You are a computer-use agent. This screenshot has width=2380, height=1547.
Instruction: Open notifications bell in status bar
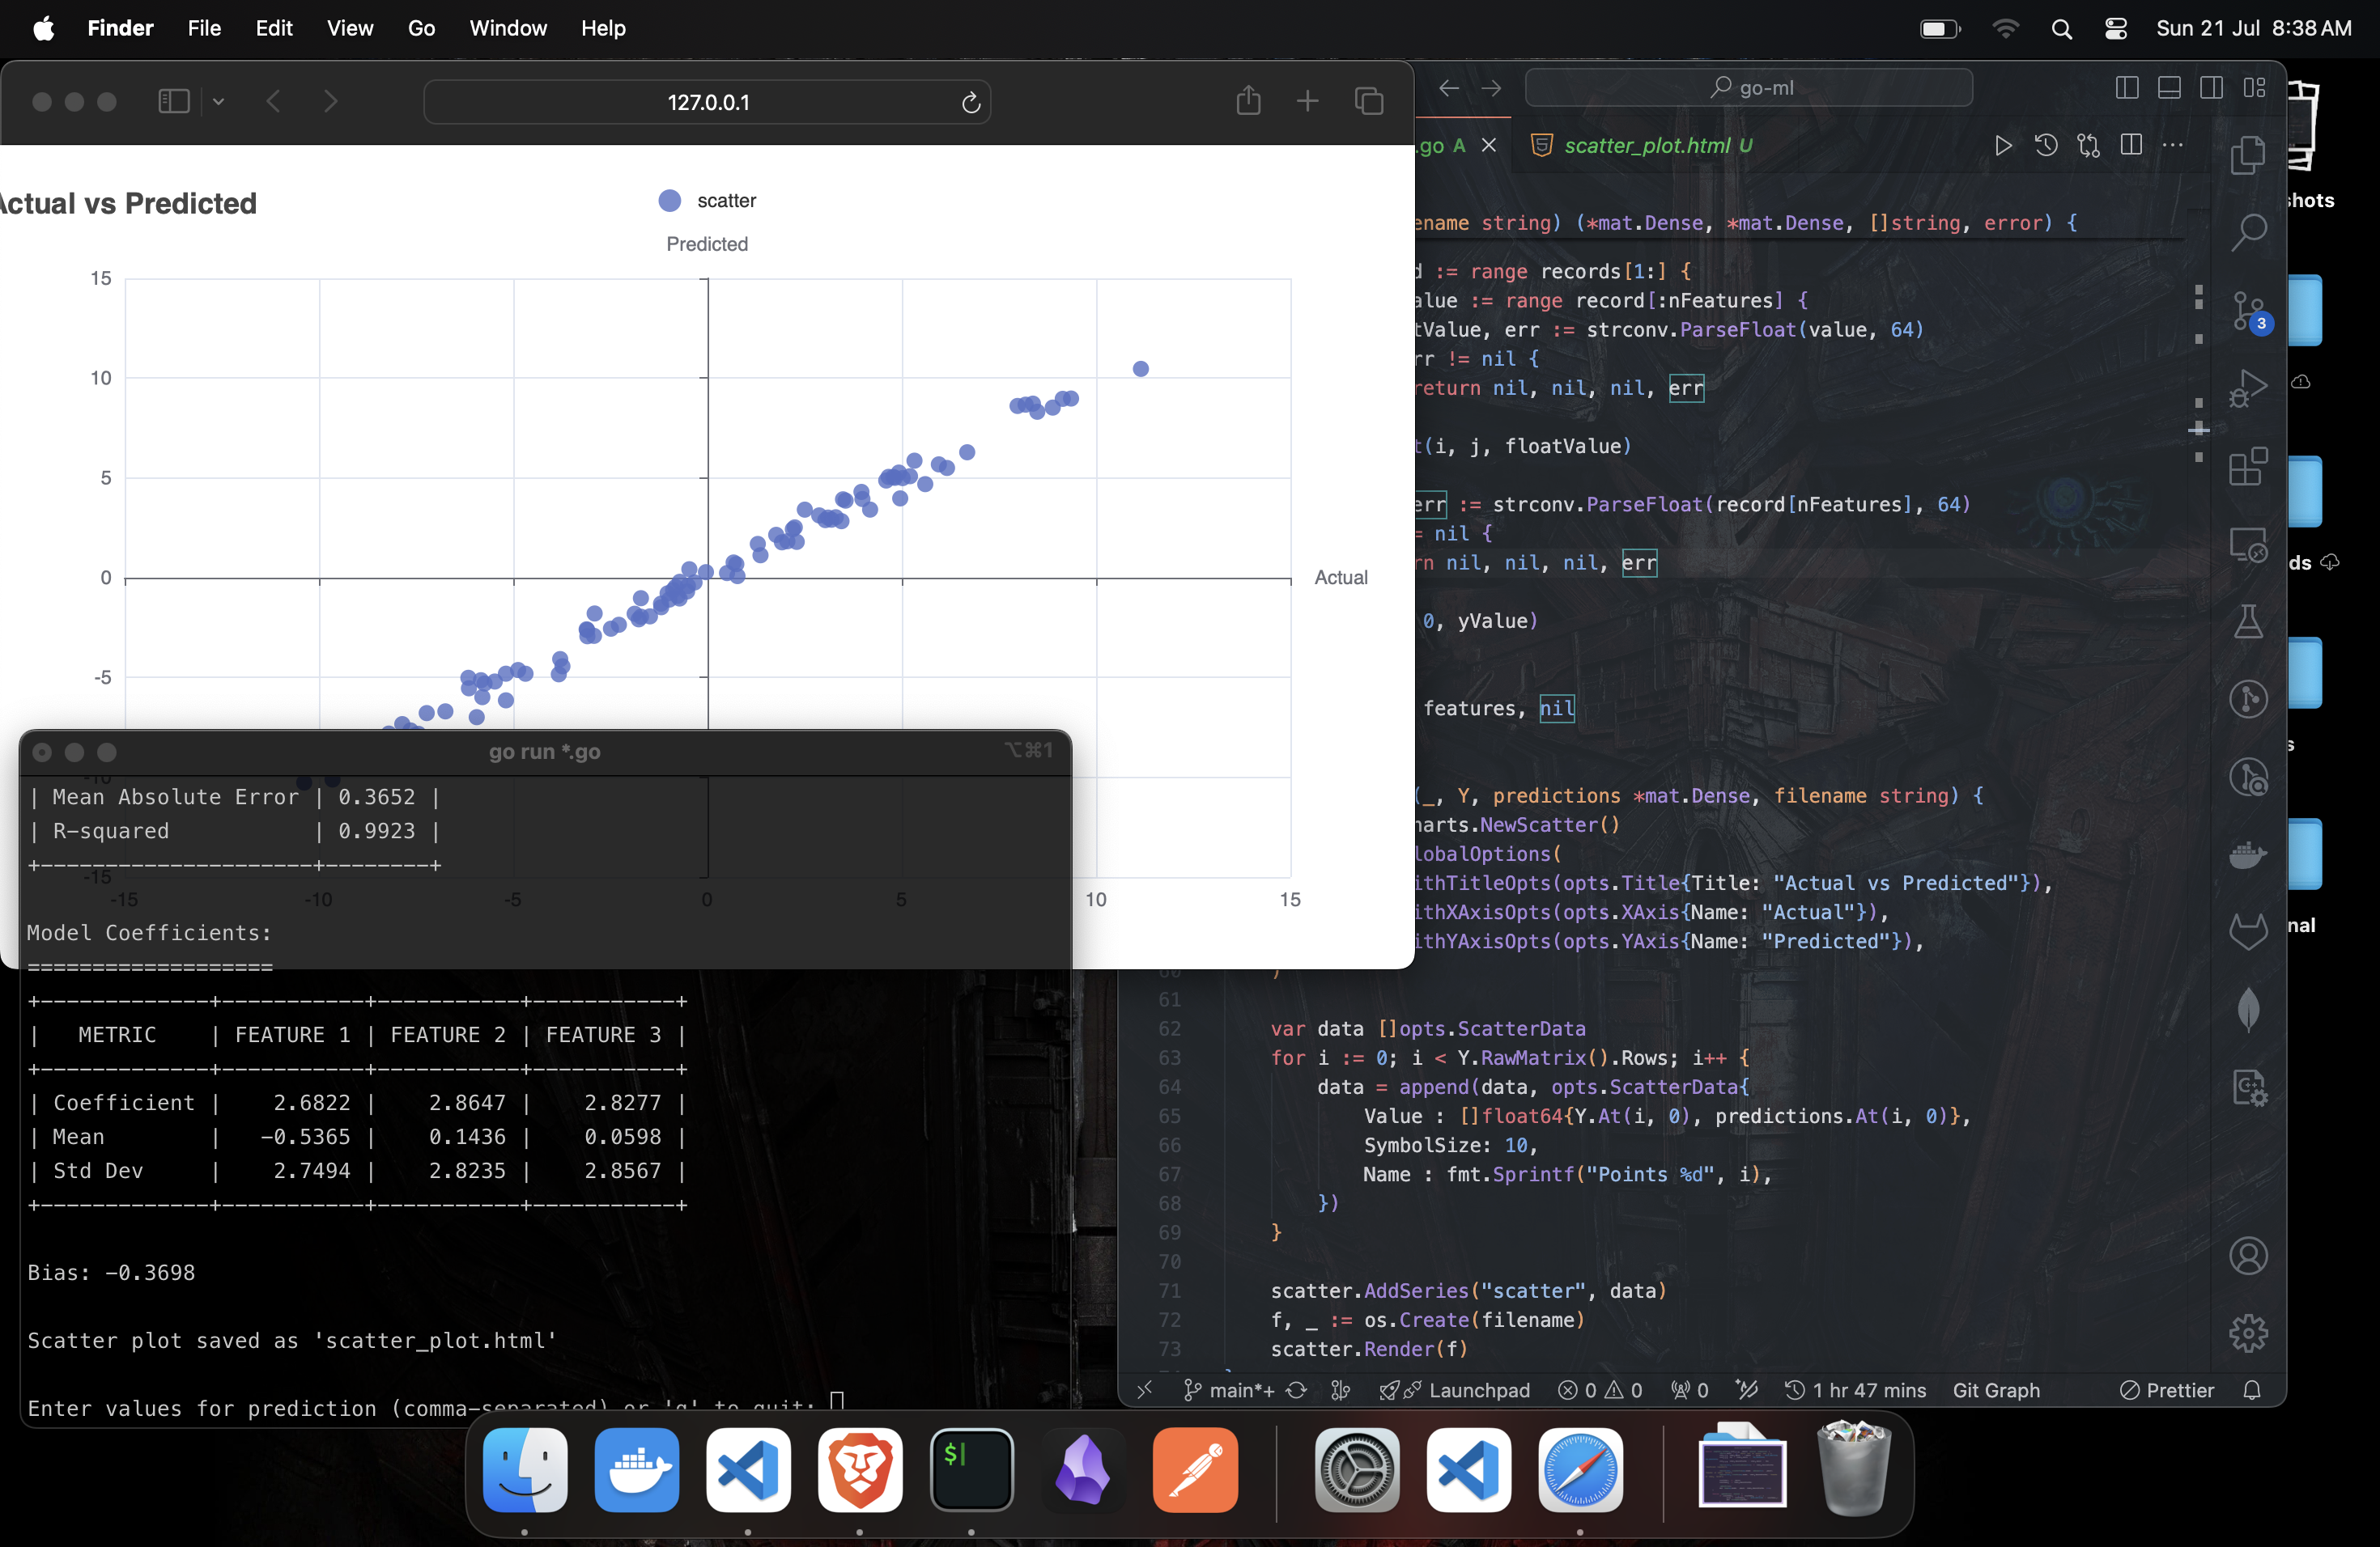(2252, 1390)
